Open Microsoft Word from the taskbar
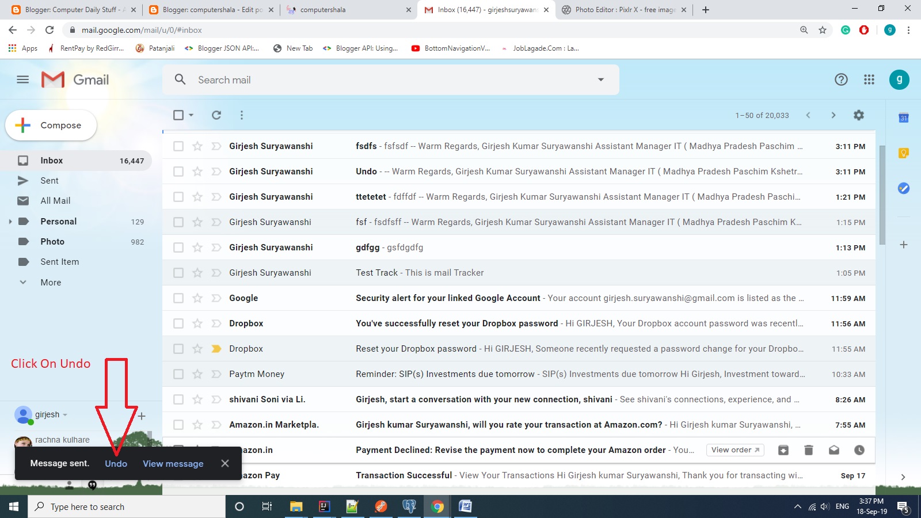The width and height of the screenshot is (921, 518). [x=465, y=506]
